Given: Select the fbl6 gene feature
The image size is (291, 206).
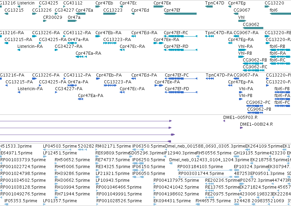Looking at the screenshot, I should click(x=280, y=14).
